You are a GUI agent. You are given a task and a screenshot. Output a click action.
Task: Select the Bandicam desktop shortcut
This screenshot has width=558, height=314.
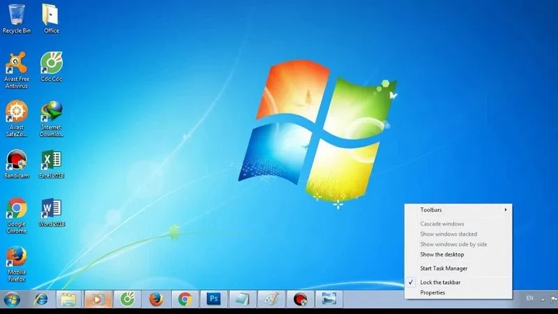[16, 164]
